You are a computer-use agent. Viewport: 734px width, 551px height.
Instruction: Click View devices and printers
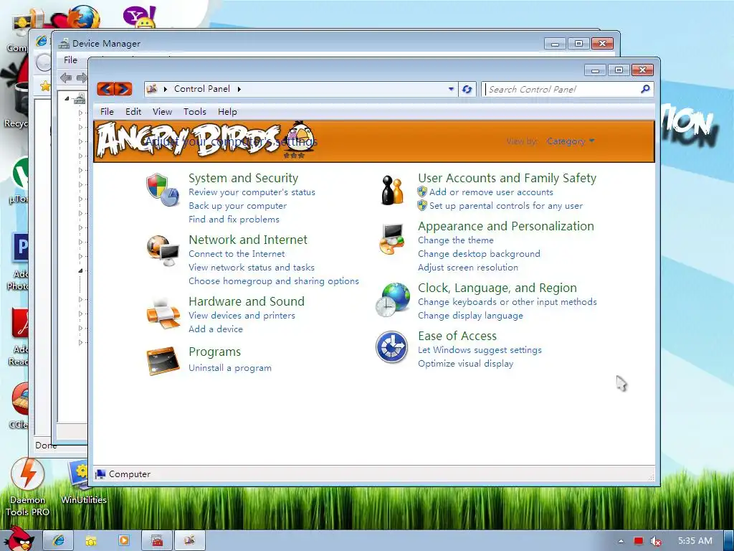tap(242, 316)
